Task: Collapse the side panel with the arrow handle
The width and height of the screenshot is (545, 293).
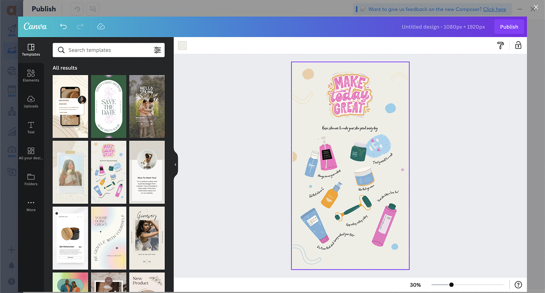Action: tap(175, 165)
